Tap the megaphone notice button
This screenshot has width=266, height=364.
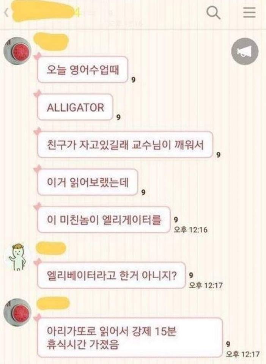tap(245, 51)
